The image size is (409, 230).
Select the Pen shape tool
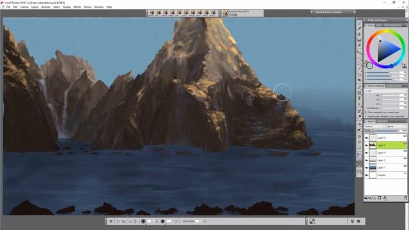point(359,88)
